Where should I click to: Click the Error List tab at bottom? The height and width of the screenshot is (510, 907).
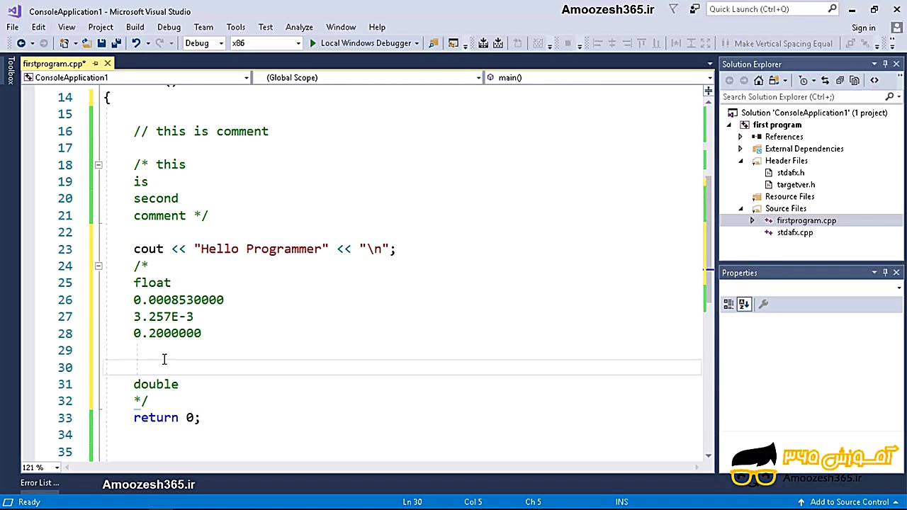pos(40,483)
